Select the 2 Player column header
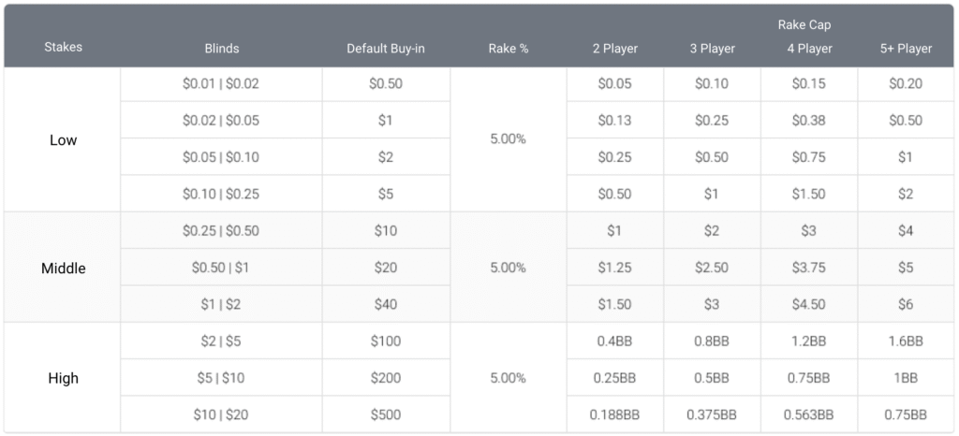This screenshot has height=436, width=959. tap(614, 49)
